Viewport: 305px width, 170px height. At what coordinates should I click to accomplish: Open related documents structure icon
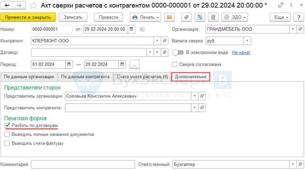click(200, 17)
